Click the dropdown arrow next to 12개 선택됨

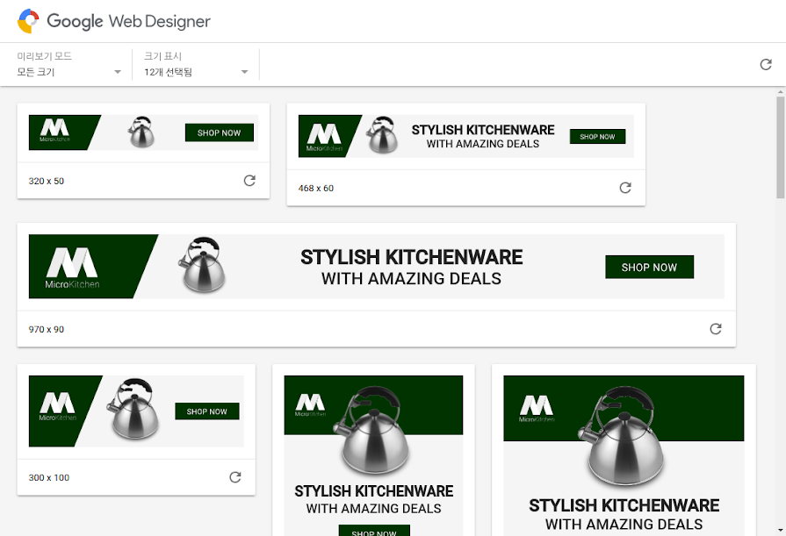pyautogui.click(x=245, y=72)
